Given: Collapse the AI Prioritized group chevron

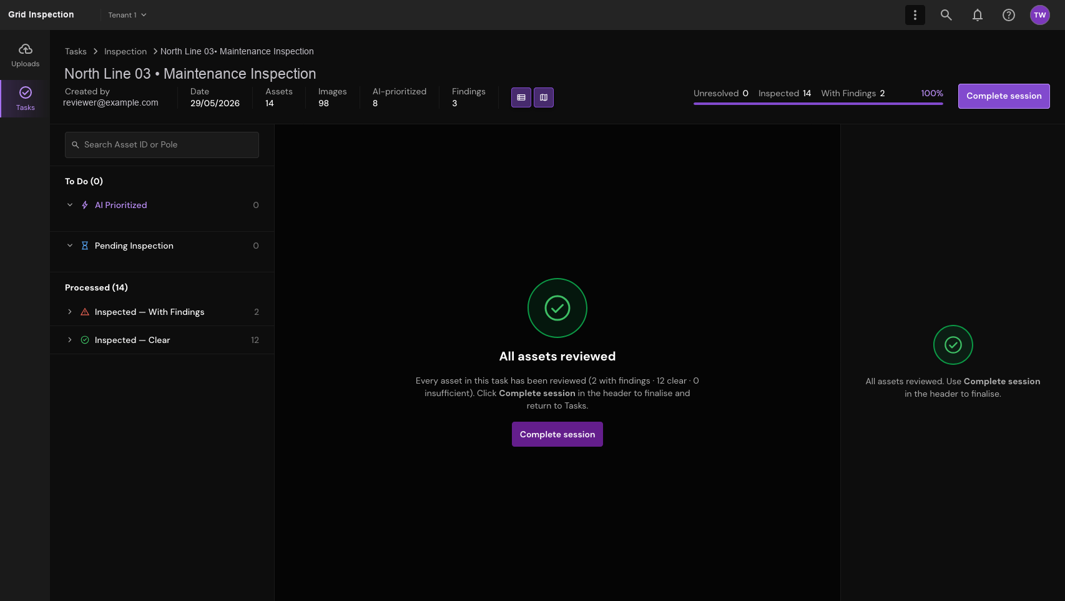Looking at the screenshot, I should point(70,205).
